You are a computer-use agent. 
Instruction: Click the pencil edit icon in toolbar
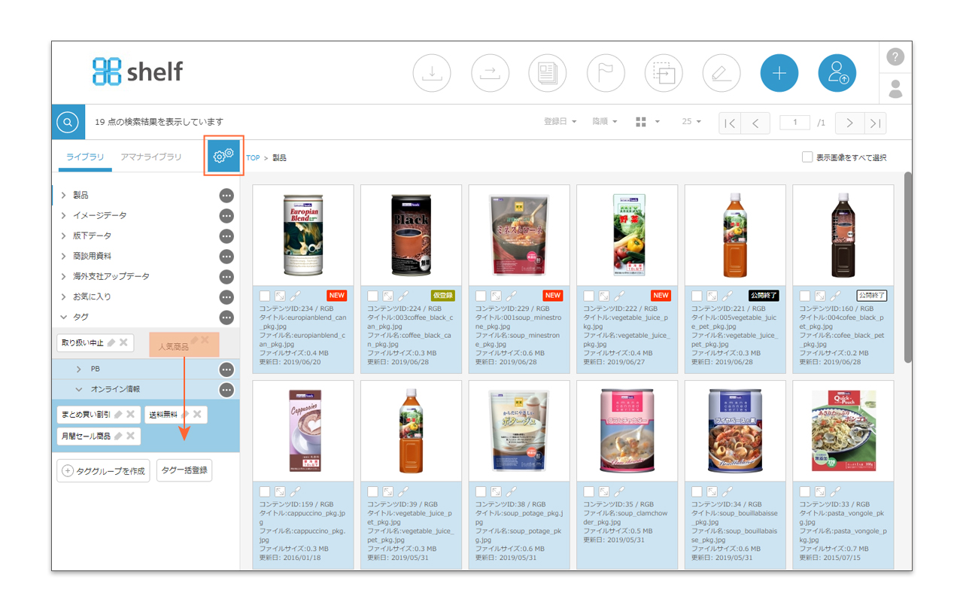(721, 73)
